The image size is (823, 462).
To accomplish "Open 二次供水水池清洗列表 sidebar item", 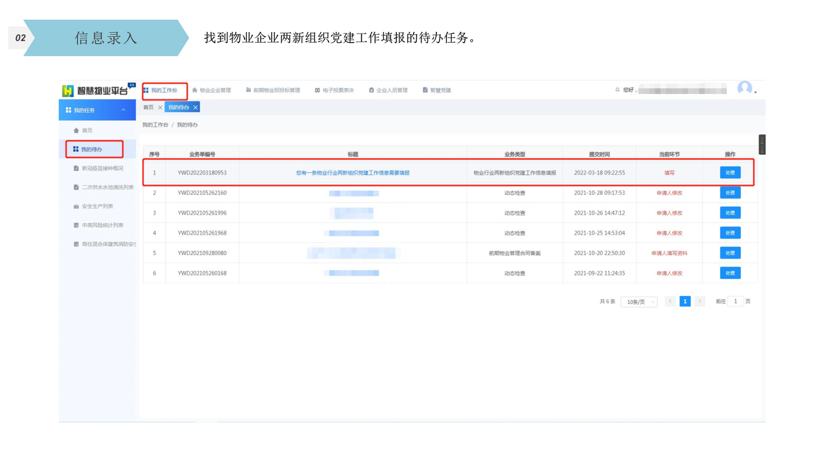I will click(108, 187).
